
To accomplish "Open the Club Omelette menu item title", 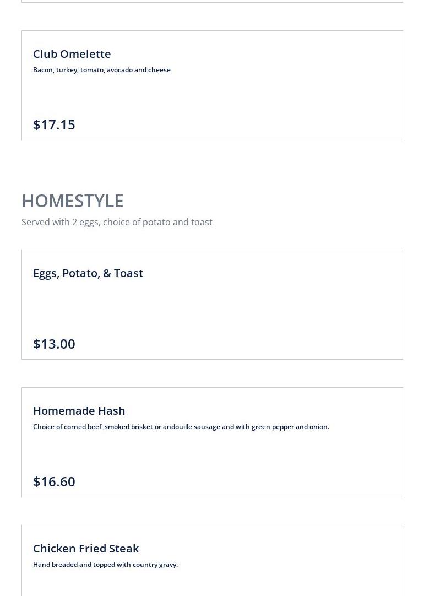I will [x=72, y=54].
